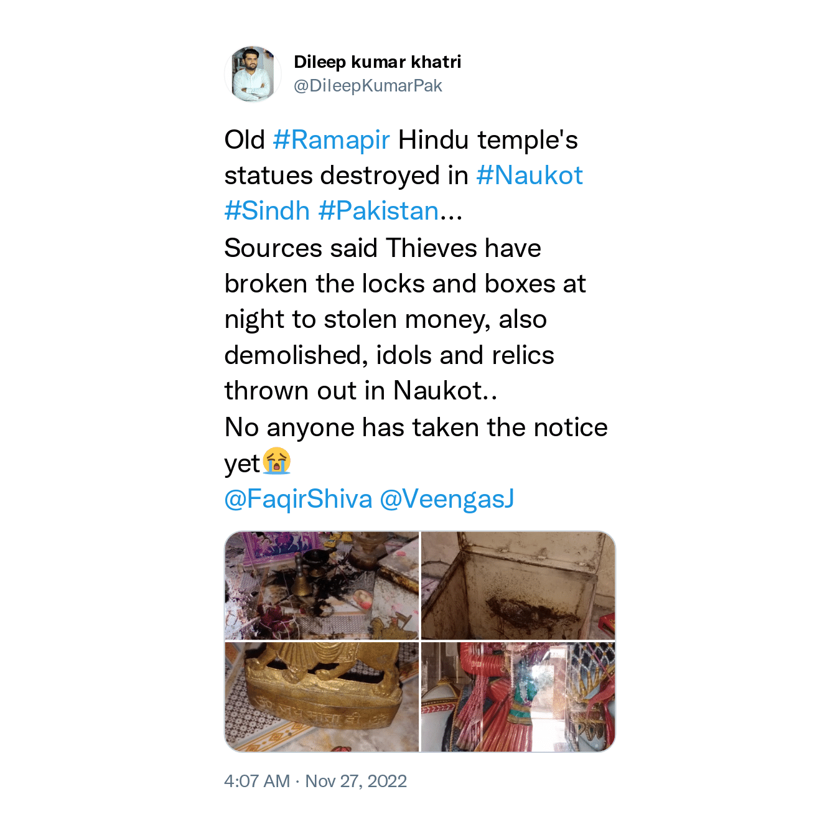The width and height of the screenshot is (840, 840).
Task: View the scattered temple items photo
Action: (x=322, y=586)
